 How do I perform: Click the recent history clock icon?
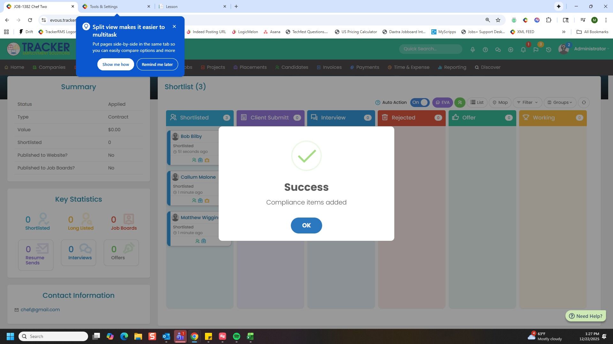[x=549, y=50]
